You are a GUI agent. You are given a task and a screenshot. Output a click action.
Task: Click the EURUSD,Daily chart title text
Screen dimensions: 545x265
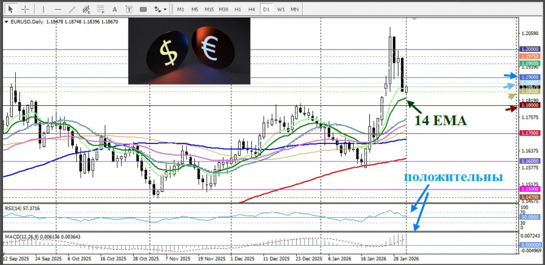coord(27,22)
